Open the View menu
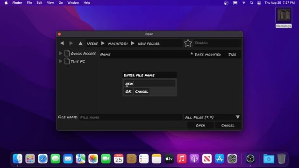This screenshot has height=168, width=299. tap(50, 3)
